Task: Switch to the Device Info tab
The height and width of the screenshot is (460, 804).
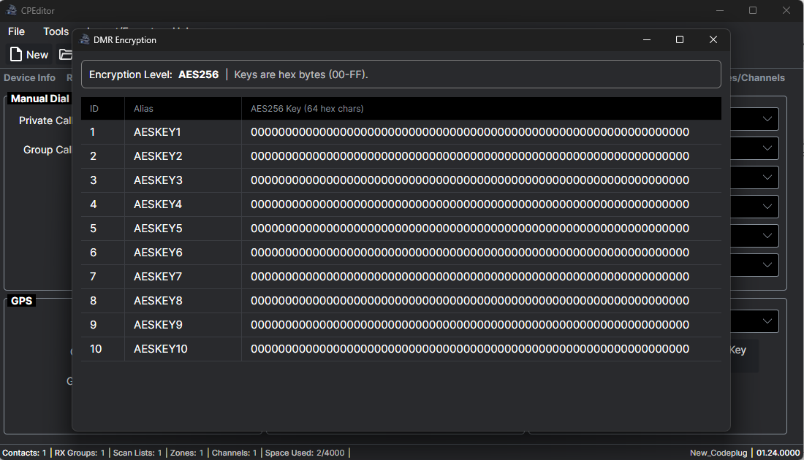Action: point(29,77)
